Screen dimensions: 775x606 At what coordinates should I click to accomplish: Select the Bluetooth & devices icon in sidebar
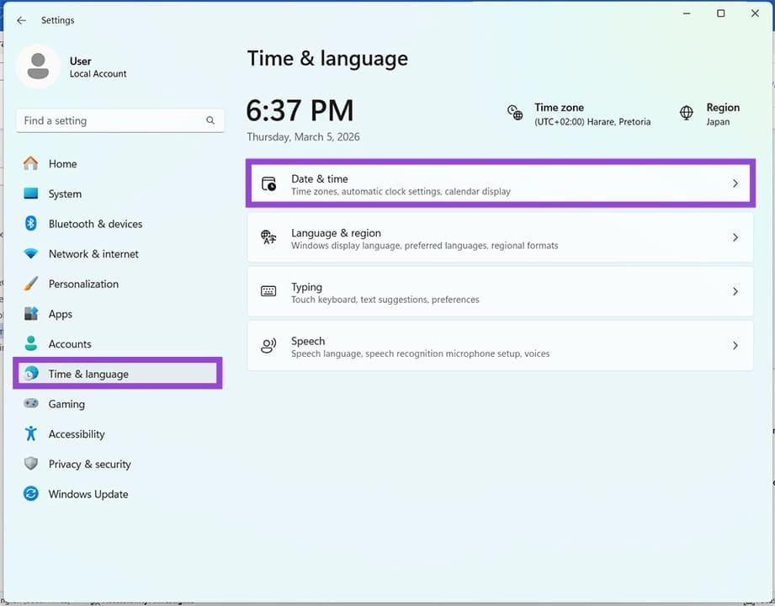point(30,224)
